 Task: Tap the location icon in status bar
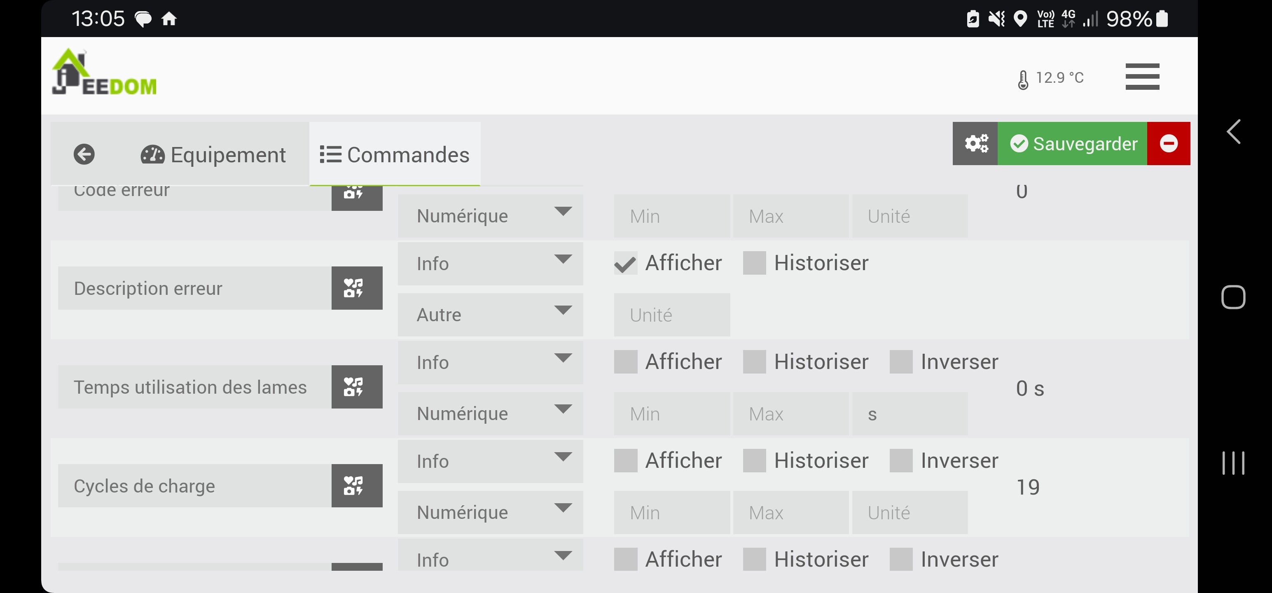pyautogui.click(x=1019, y=19)
